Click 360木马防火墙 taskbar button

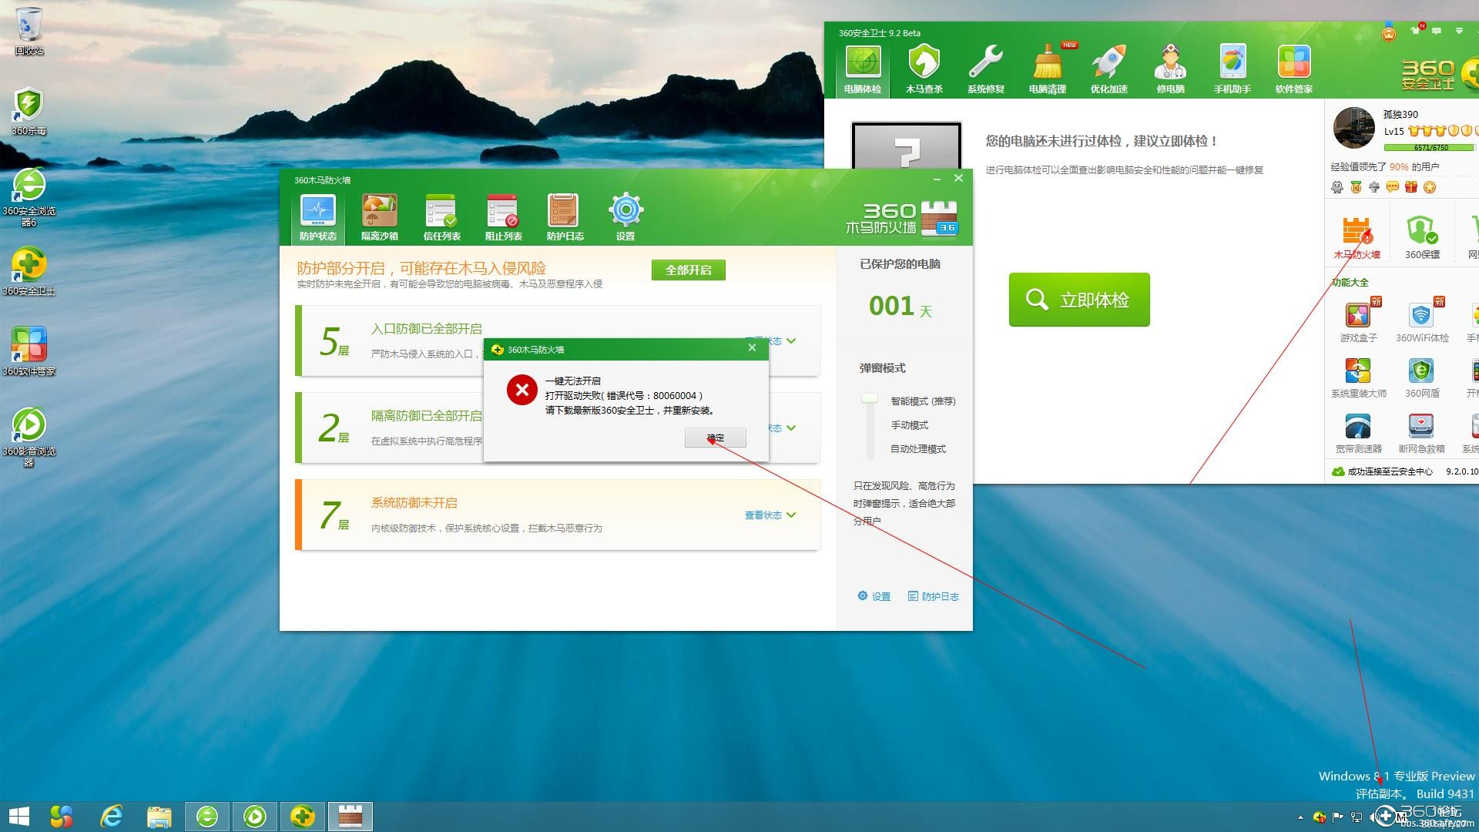[350, 816]
